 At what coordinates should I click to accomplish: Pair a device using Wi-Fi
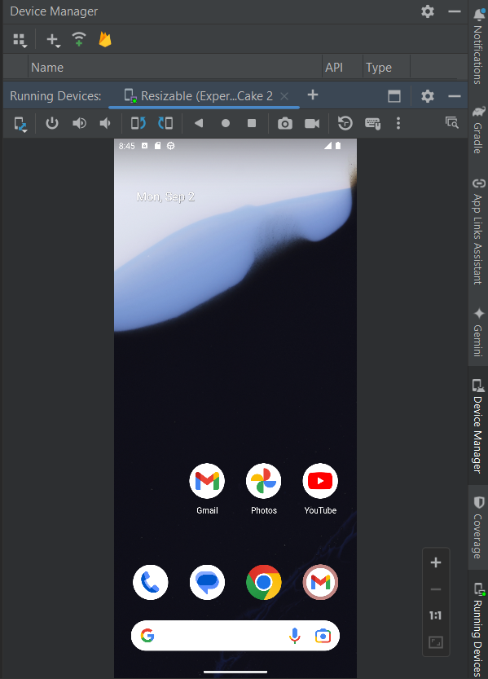(x=79, y=39)
